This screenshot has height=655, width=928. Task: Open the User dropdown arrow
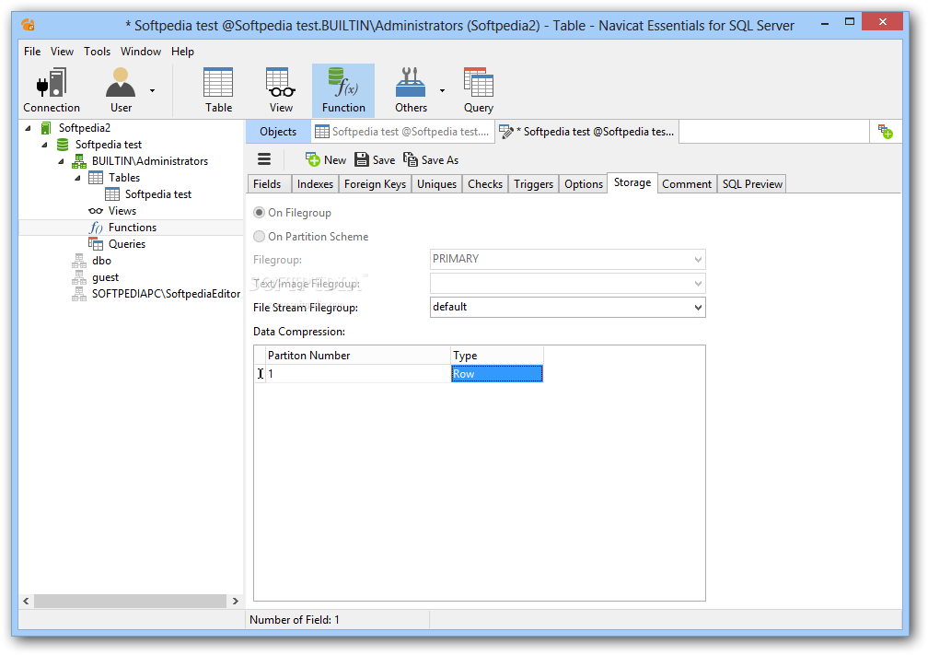point(152,90)
